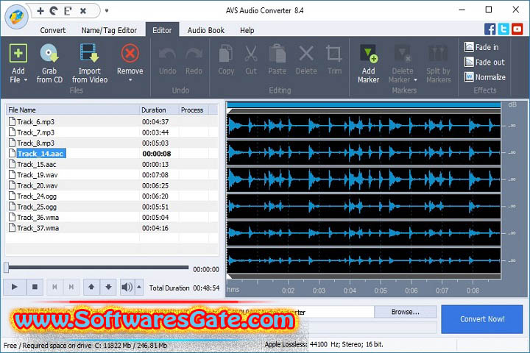
Task: Click Import from Video icon
Action: tap(89, 53)
